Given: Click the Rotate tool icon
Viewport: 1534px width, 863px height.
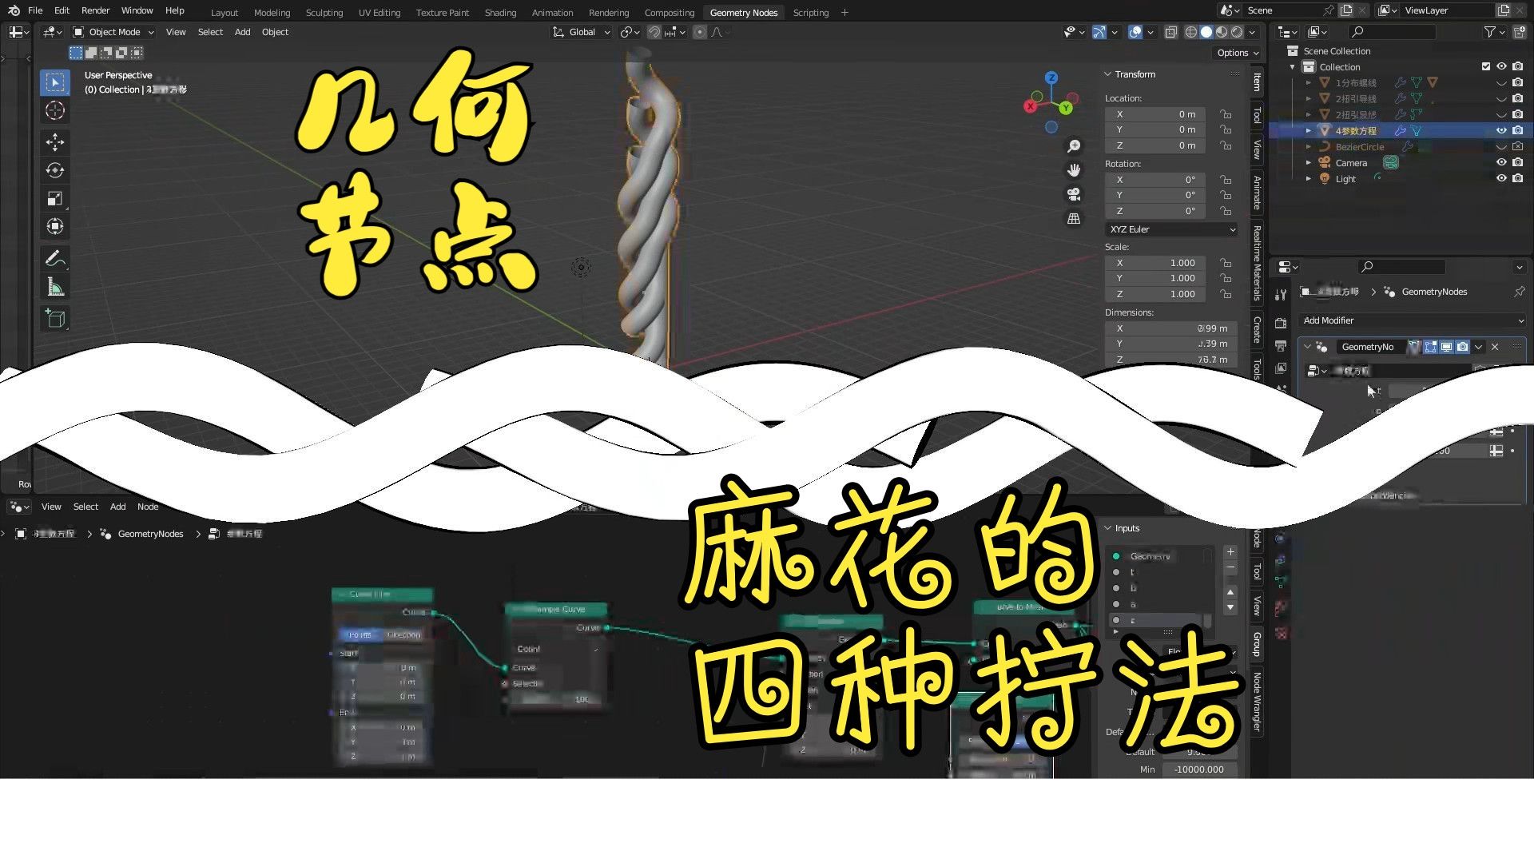Looking at the screenshot, I should (55, 169).
